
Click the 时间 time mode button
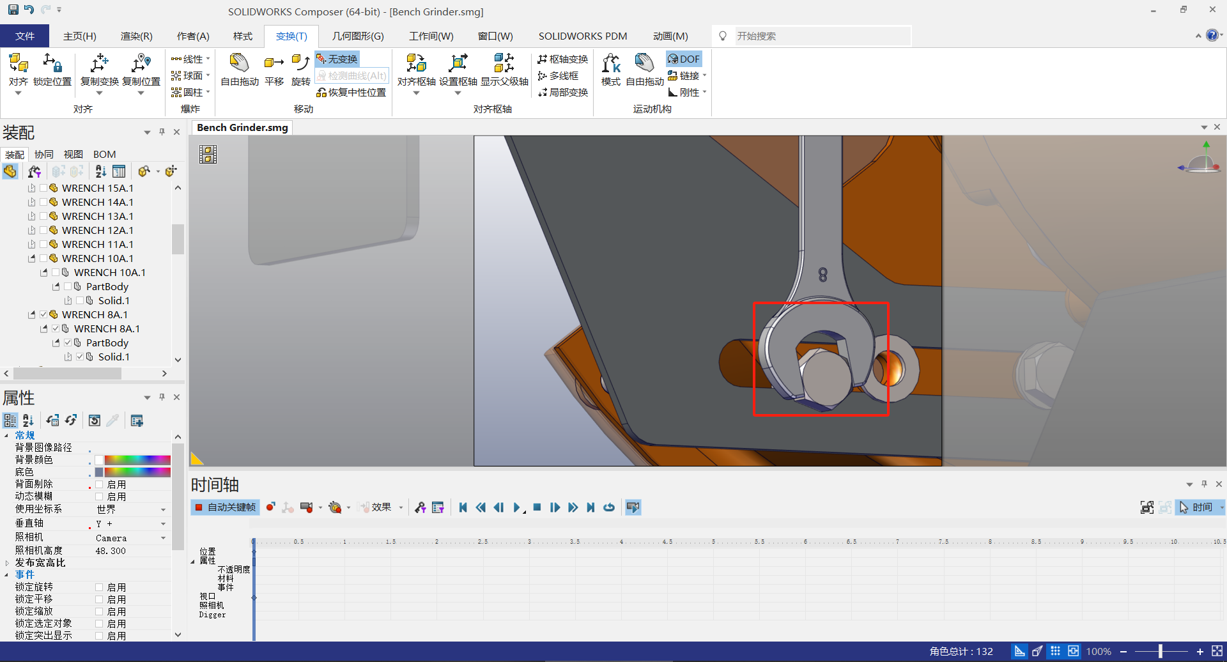coord(1196,507)
